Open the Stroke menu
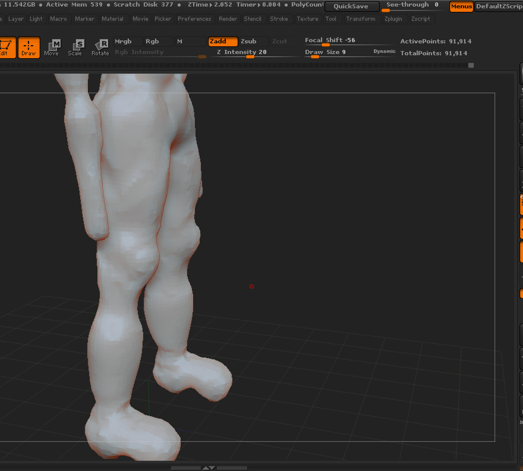This screenshot has width=523, height=471. 279,19
